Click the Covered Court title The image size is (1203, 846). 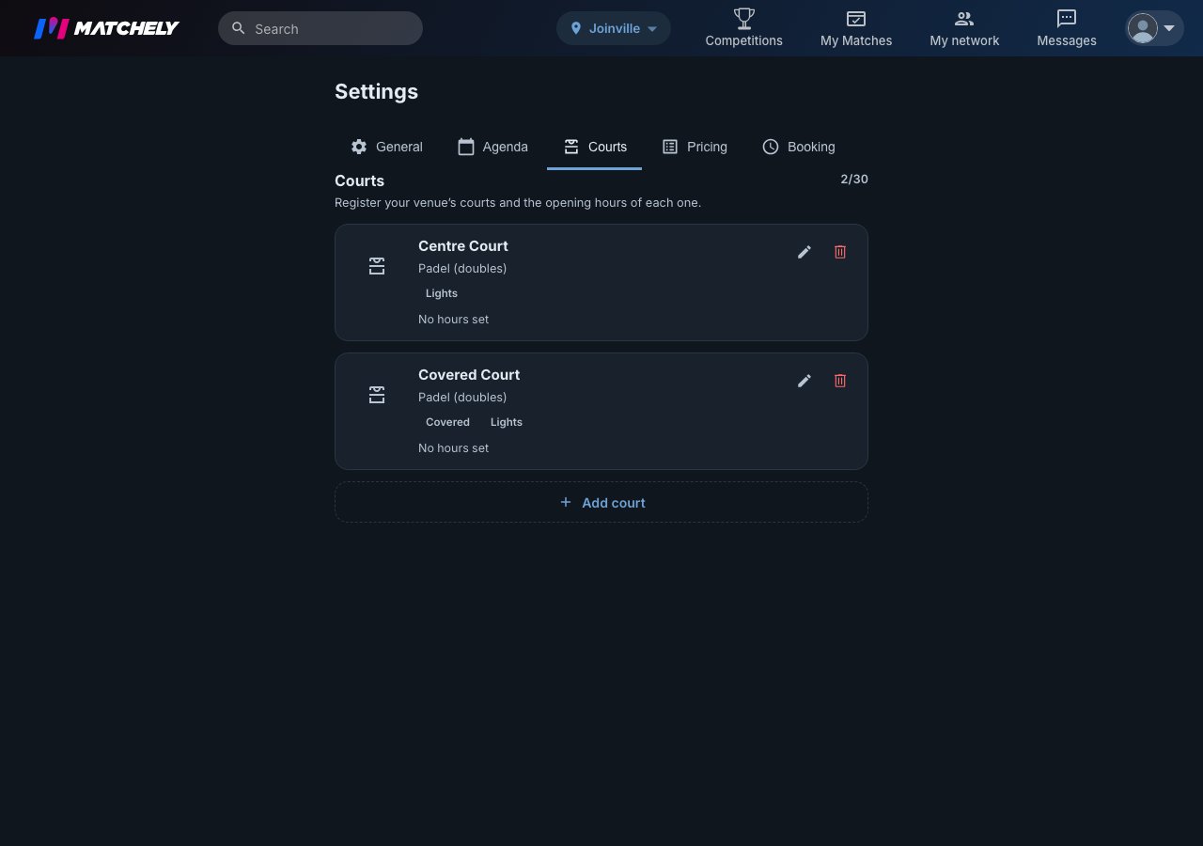469,375
